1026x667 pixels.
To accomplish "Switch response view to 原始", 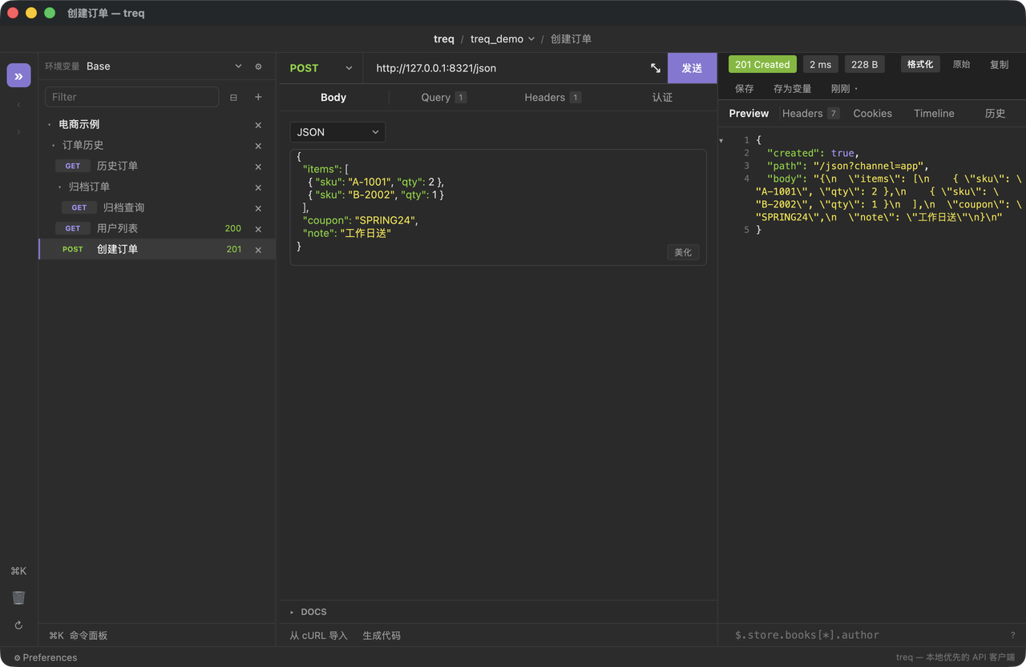I will (x=961, y=65).
